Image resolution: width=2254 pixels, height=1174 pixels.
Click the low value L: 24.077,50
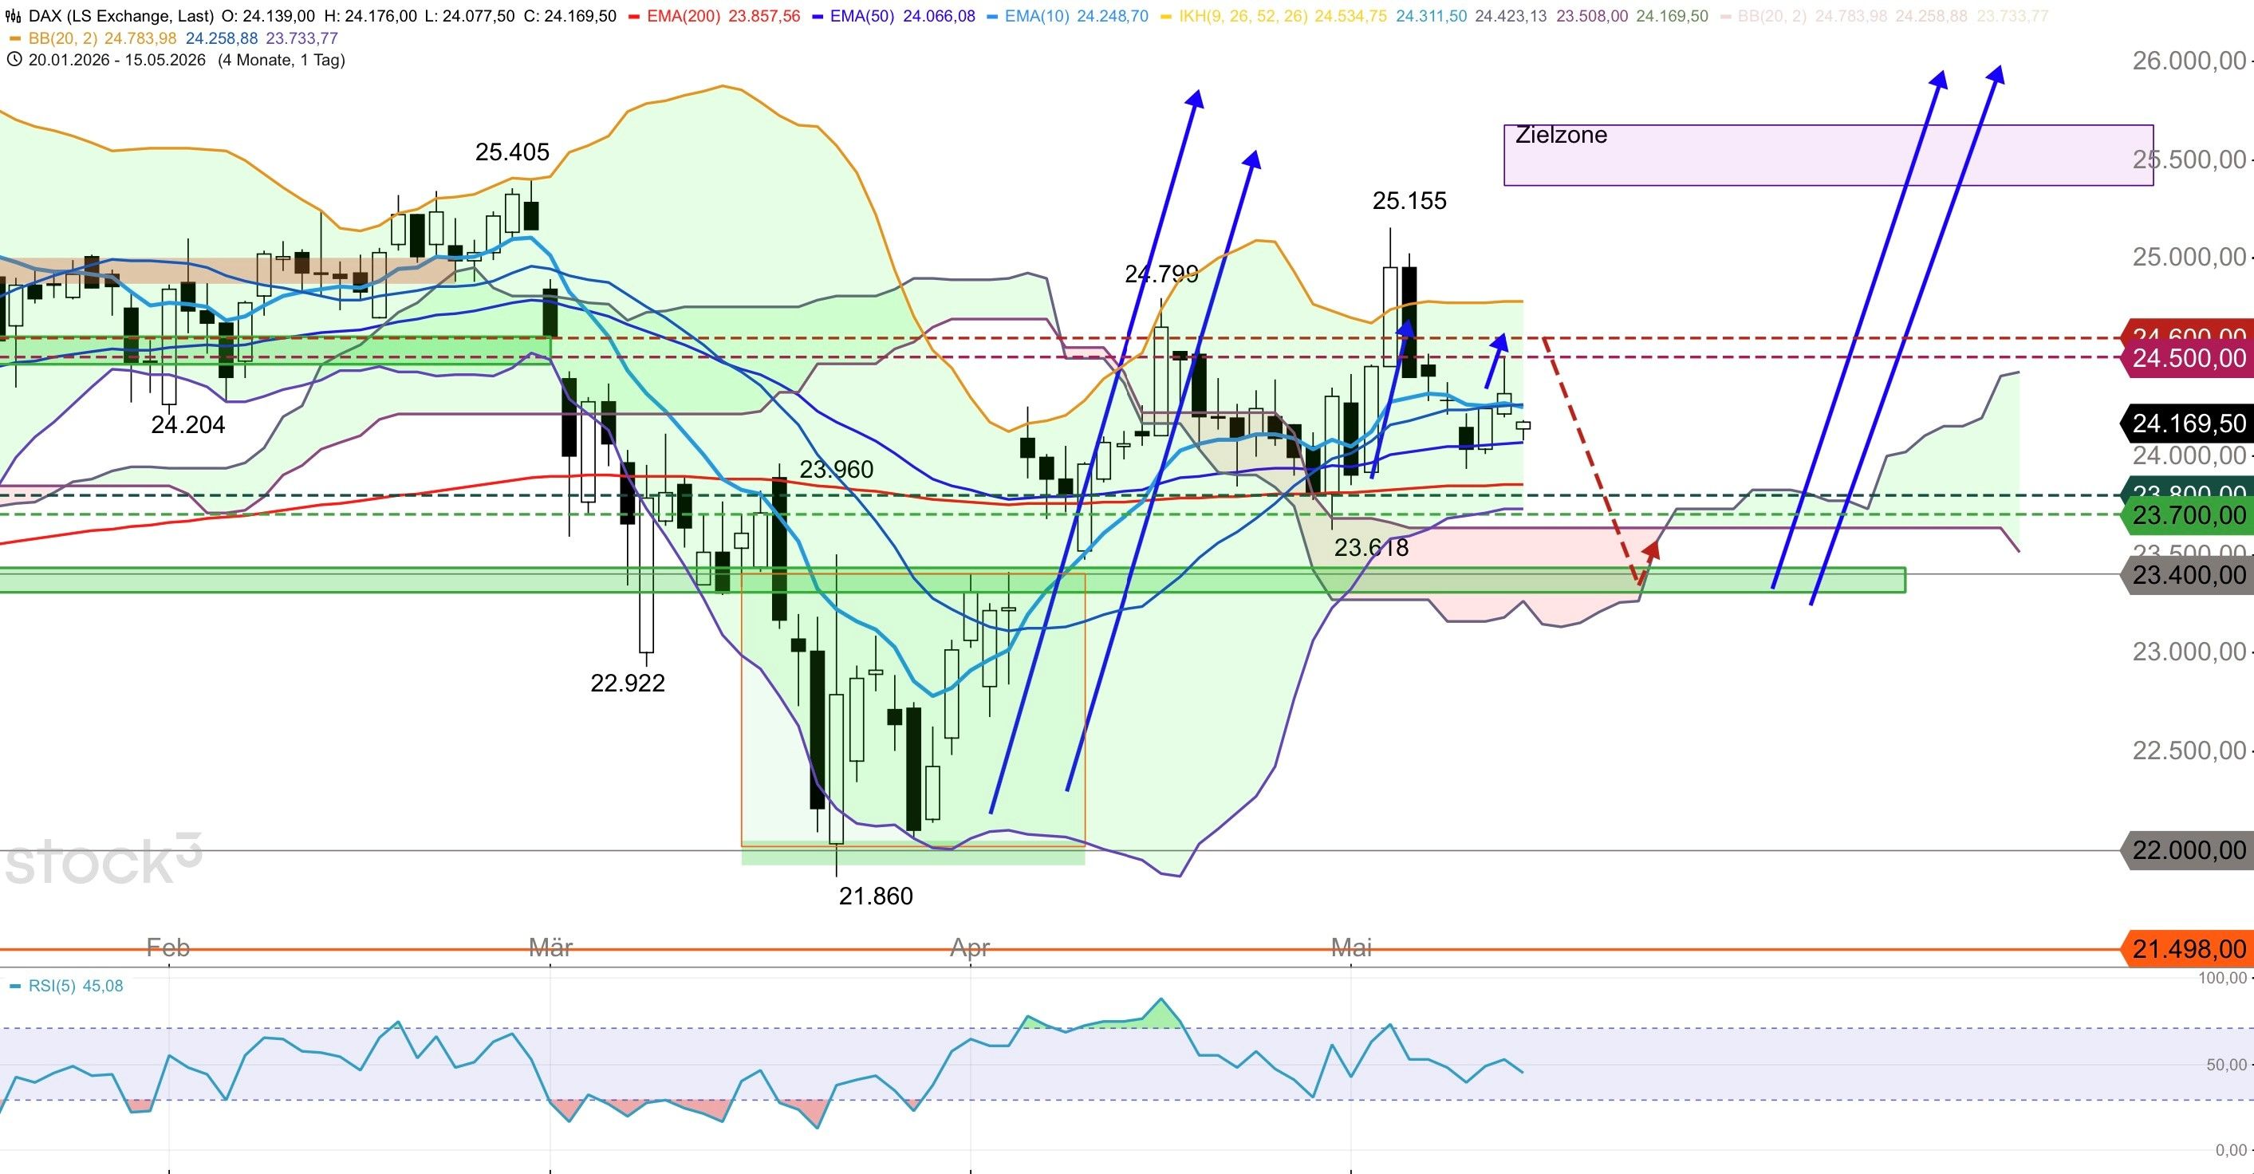(469, 16)
